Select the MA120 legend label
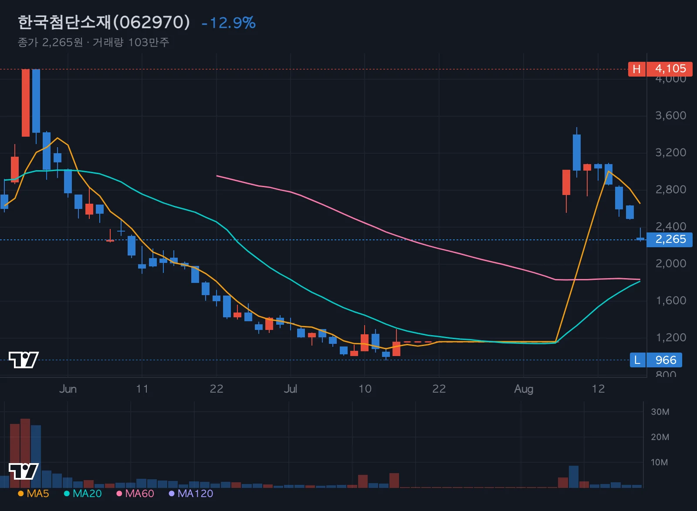 coord(195,494)
